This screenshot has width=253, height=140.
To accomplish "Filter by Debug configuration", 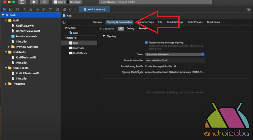I will 130,28.
